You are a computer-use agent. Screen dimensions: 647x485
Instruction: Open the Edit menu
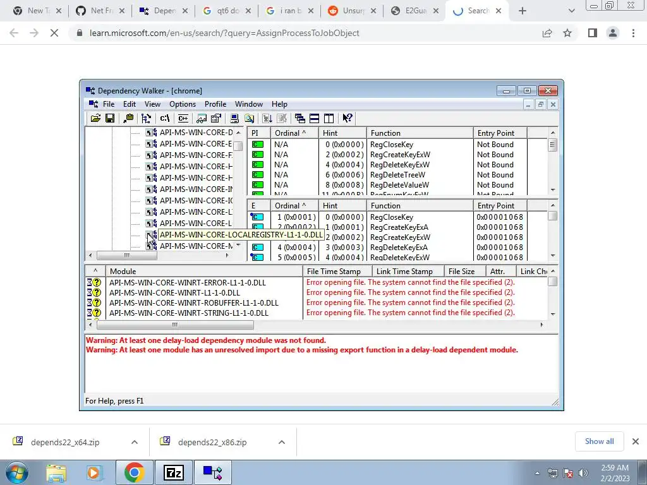coord(129,104)
